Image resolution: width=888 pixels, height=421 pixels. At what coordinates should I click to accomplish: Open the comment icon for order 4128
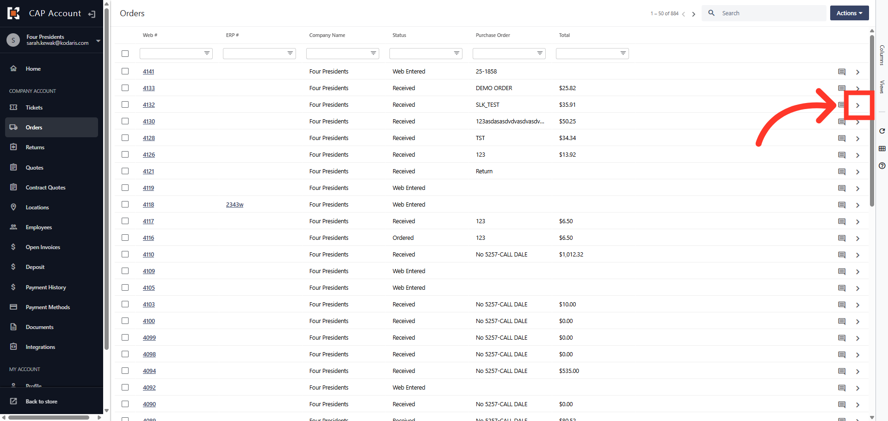(842, 139)
